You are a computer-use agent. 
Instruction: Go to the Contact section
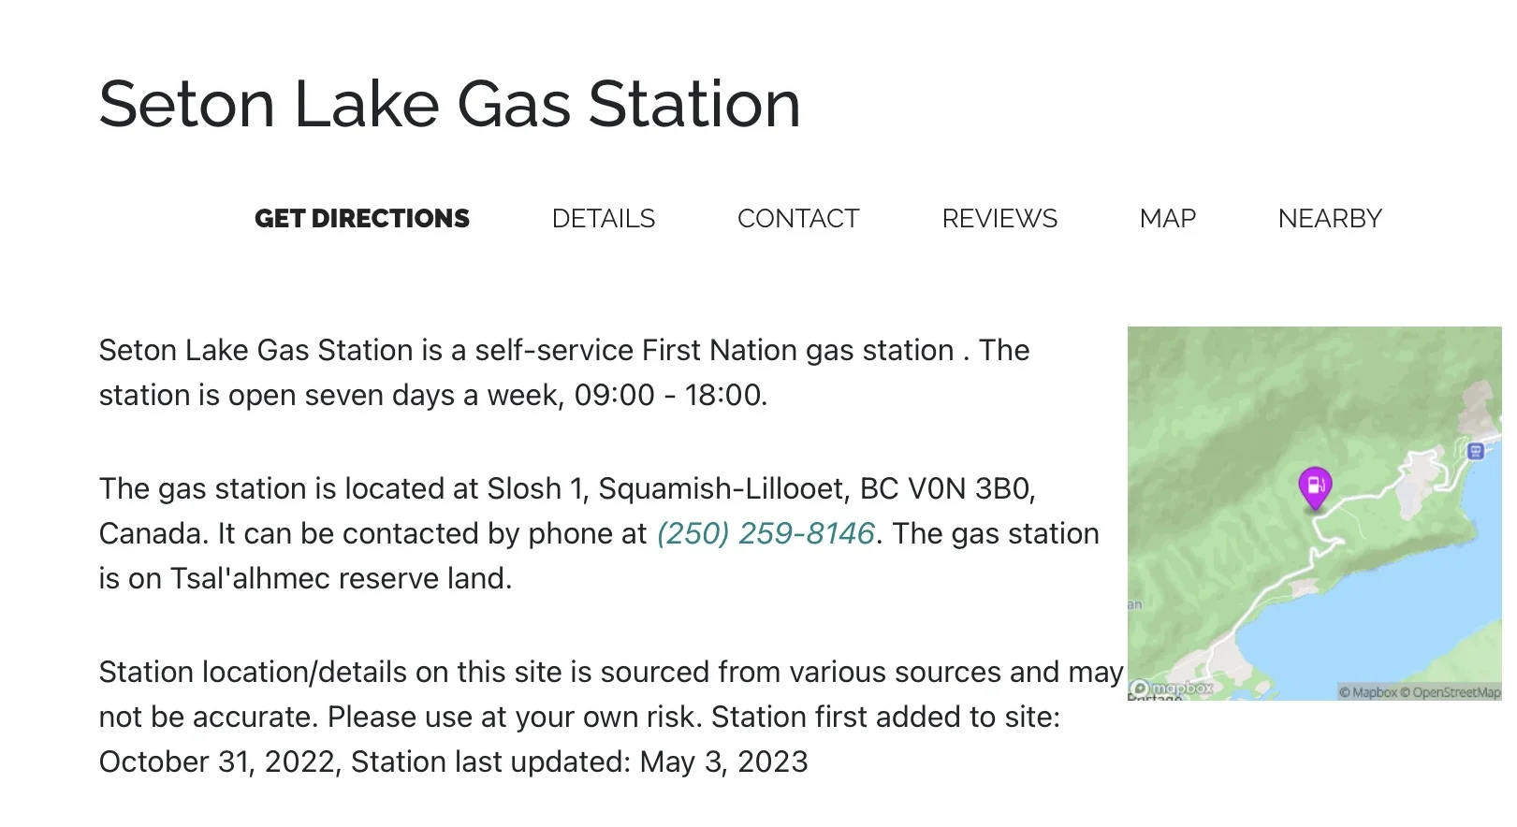pyautogui.click(x=798, y=219)
